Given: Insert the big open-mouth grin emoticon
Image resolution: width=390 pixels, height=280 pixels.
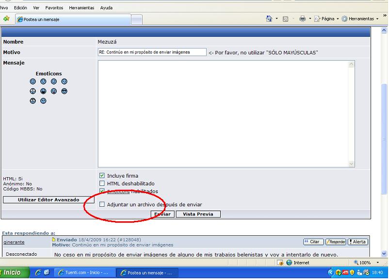Looking at the screenshot, I should [x=43, y=91].
